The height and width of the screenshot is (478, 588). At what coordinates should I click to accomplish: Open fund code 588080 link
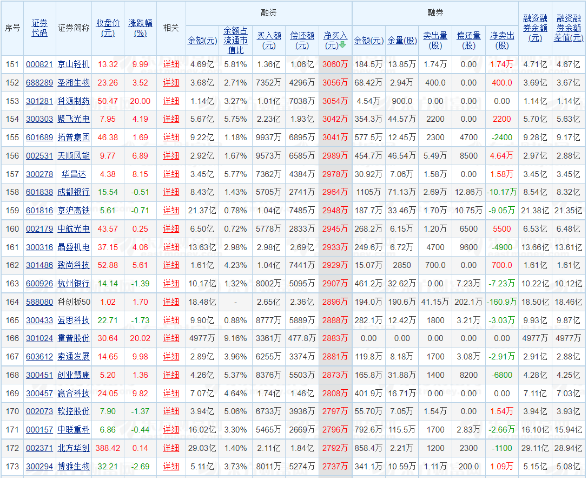coord(39,302)
